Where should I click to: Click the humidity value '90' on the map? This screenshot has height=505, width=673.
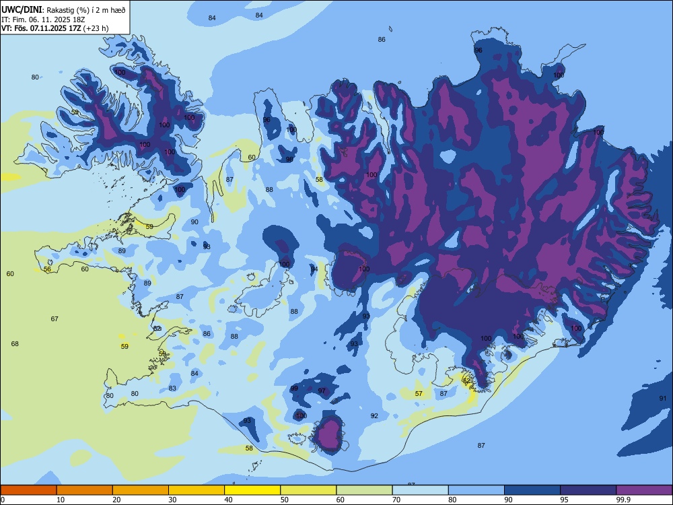pyautogui.click(x=194, y=222)
